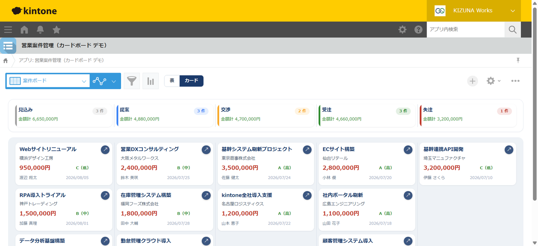Screen dimensions: 538x246
Task: Click the kintone logo
Action: coord(34,11)
